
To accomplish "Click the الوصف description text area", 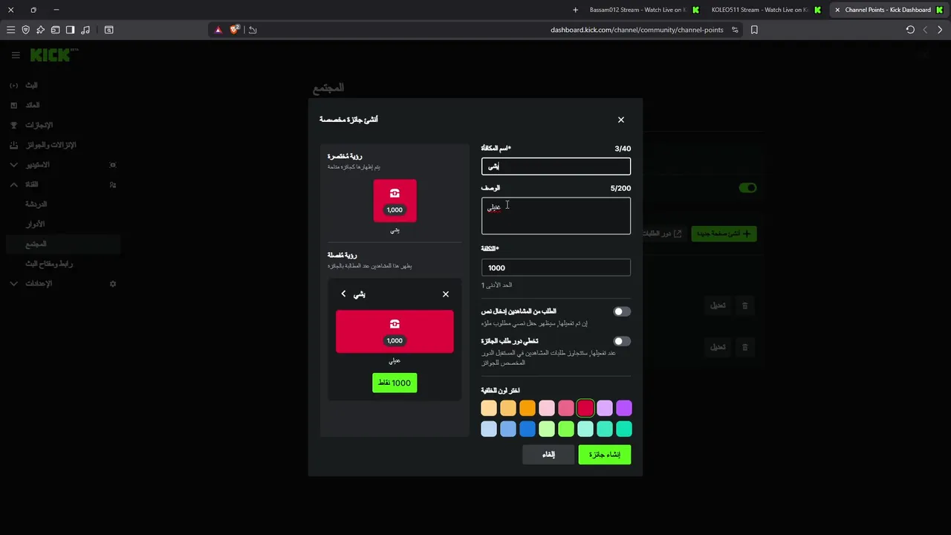I will coord(556,215).
